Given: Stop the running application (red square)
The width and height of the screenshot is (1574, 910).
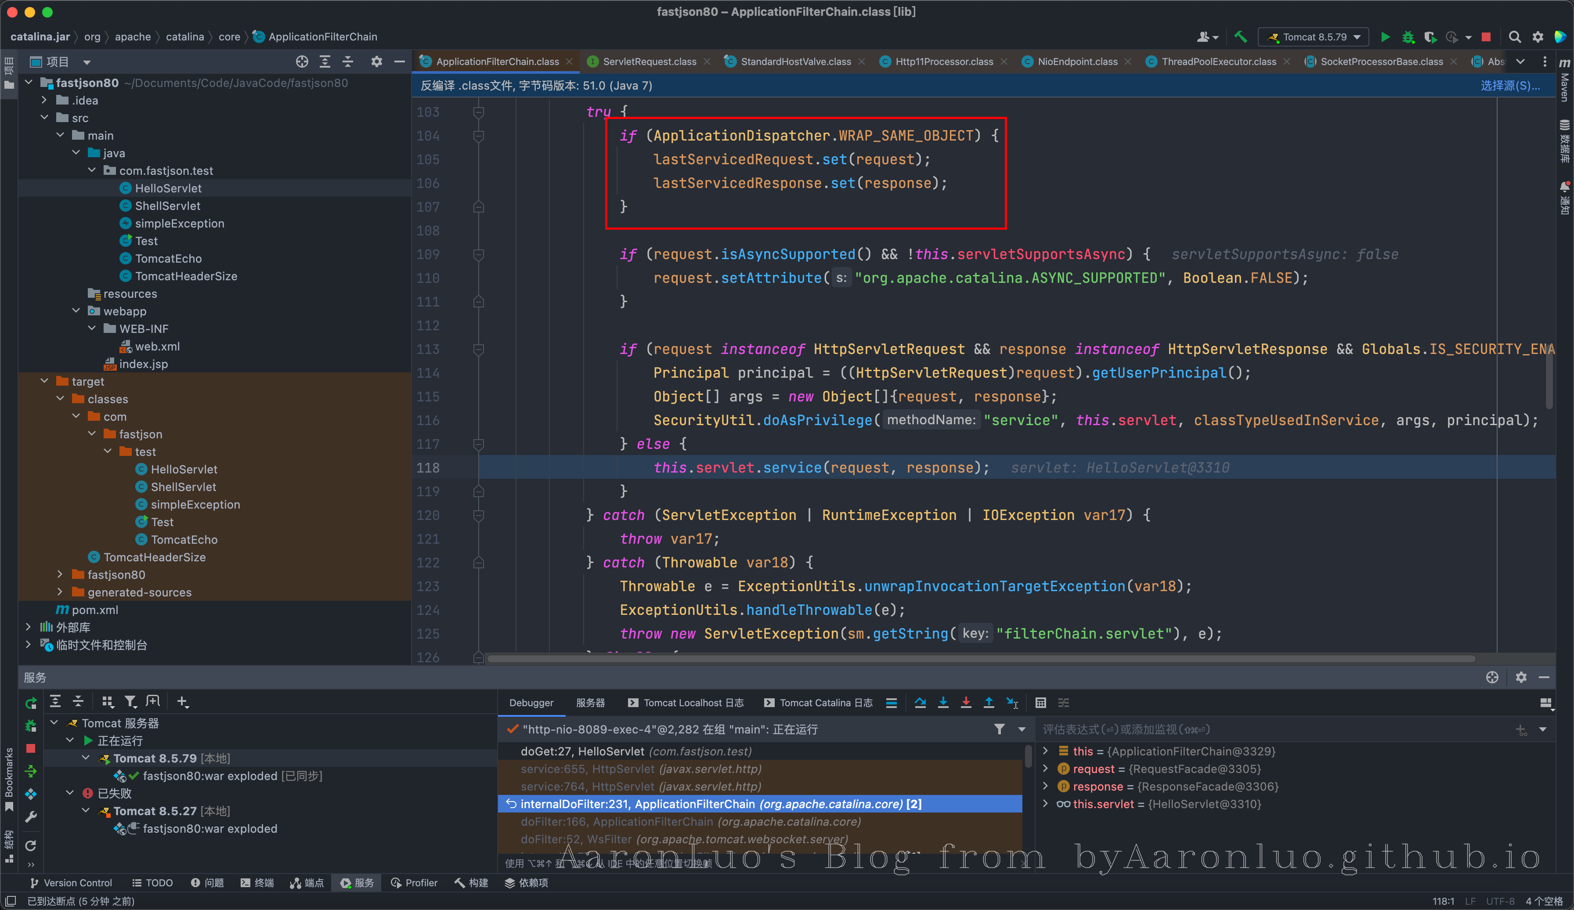Looking at the screenshot, I should point(1486,37).
